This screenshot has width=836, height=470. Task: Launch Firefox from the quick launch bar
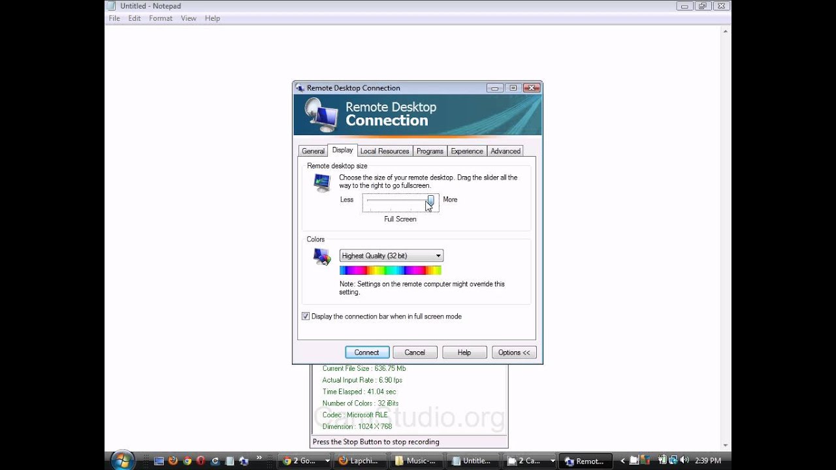pos(173,461)
